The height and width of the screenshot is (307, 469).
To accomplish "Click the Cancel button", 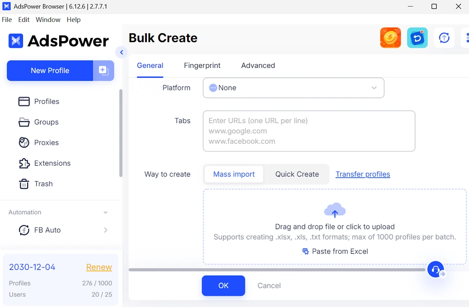I will 269,285.
